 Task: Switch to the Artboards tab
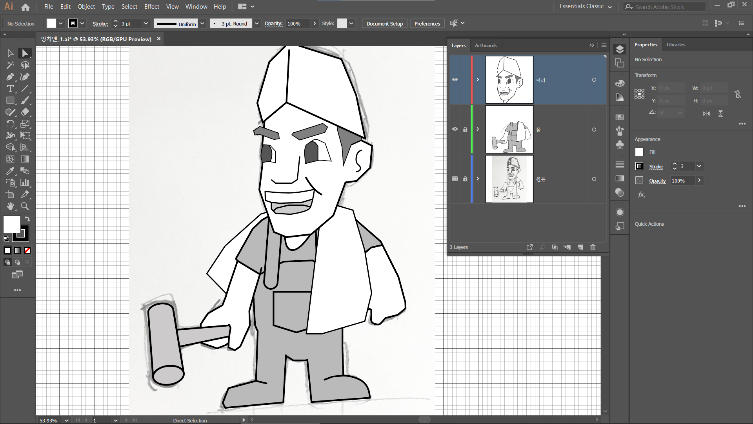pyautogui.click(x=486, y=46)
